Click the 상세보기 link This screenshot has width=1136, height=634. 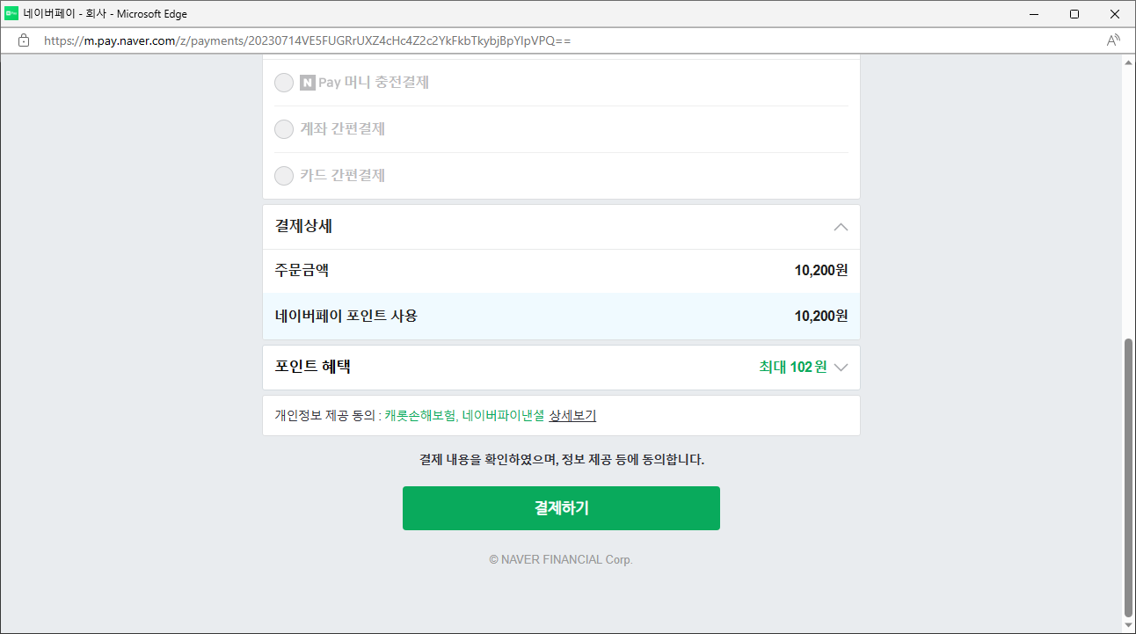572,414
